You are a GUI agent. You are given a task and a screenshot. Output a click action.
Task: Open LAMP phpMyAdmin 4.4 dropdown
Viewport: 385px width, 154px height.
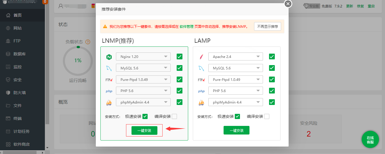[x=236, y=102]
